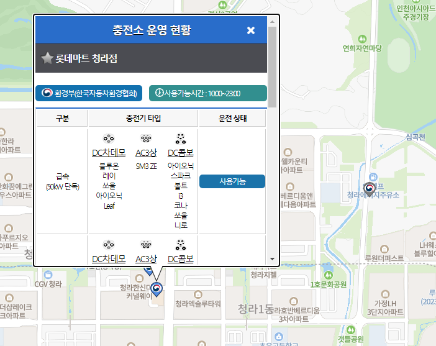This screenshot has height=346, width=436.
Task: Click the 사용가능시간 10:00~23:00 badge
Action: point(207,93)
